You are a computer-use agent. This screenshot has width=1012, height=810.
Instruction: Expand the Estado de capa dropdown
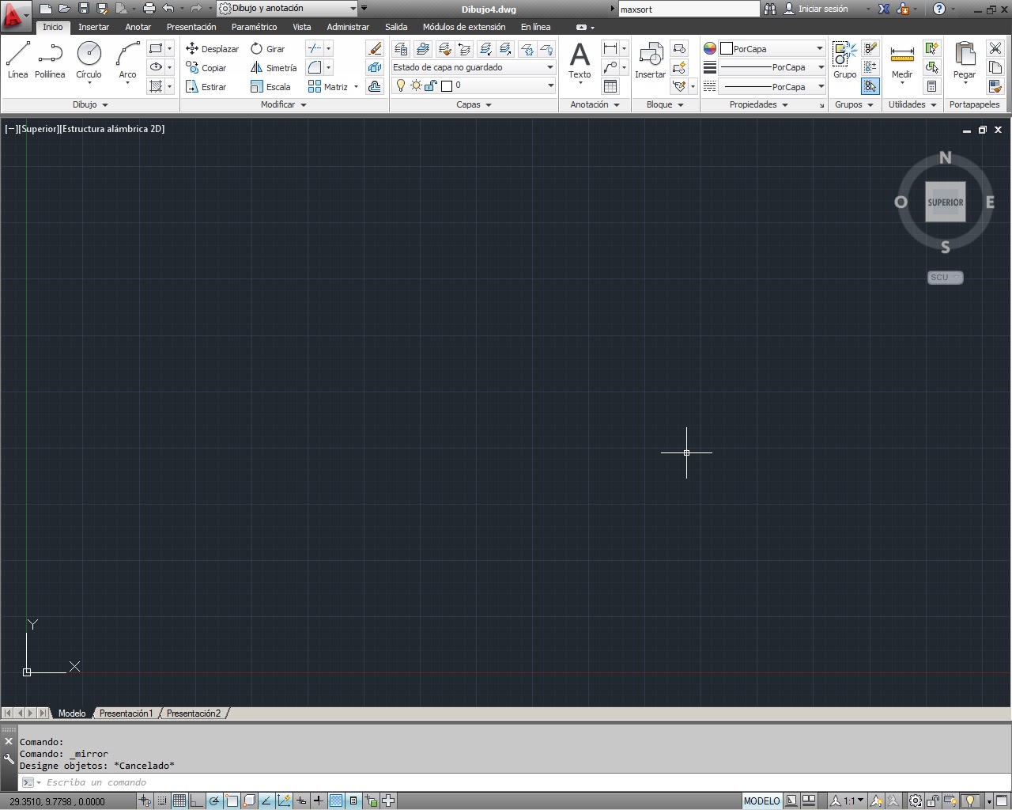click(x=551, y=67)
